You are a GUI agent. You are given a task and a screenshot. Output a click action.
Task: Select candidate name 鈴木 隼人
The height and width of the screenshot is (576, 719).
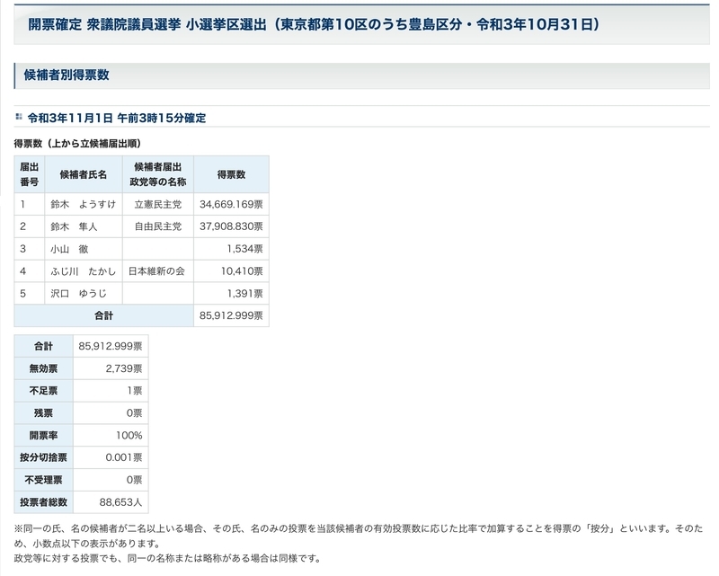point(74,226)
